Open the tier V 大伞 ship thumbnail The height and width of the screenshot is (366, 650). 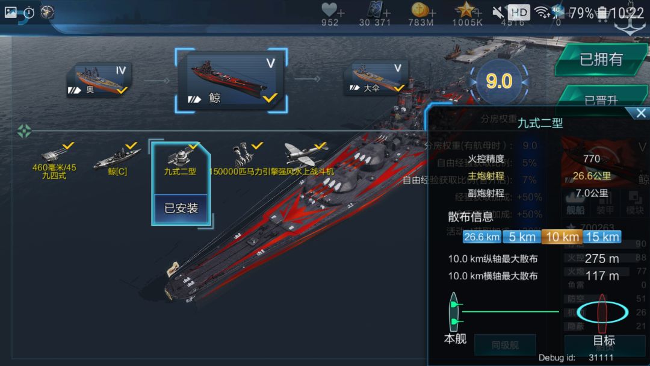tap(377, 78)
